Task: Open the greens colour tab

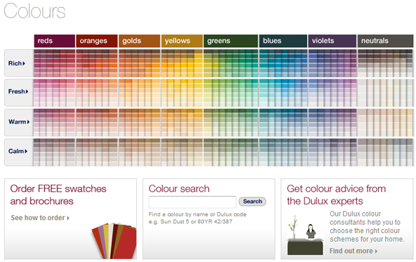Action: (230, 41)
